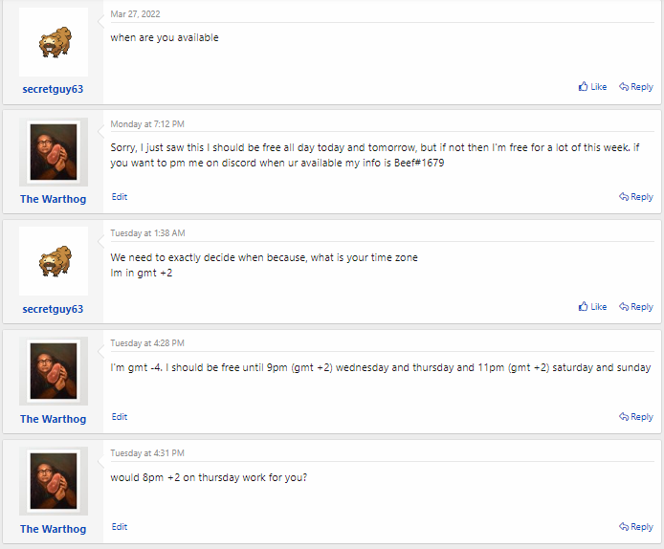
Task: Open The Warthog username on the 4:31 PM post
Action: [x=54, y=529]
